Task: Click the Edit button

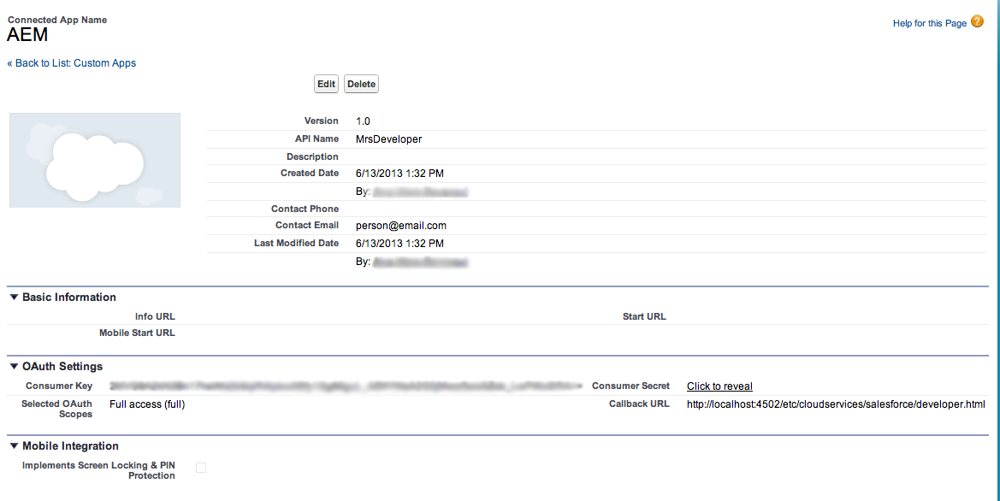Action: pyautogui.click(x=326, y=84)
